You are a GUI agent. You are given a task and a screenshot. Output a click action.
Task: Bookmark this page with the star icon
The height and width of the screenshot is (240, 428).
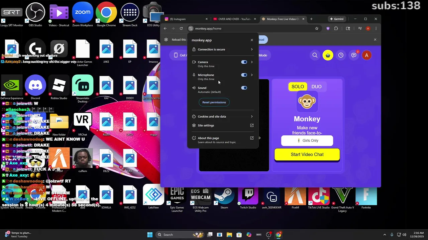(317, 28)
